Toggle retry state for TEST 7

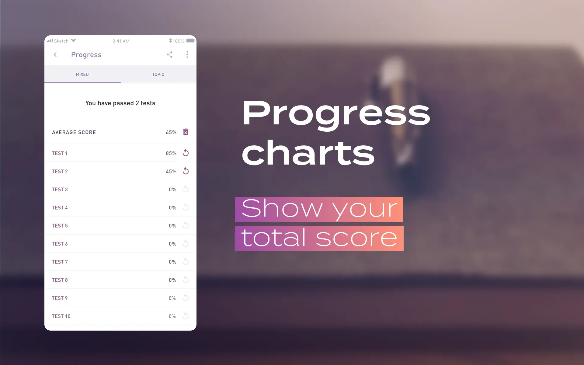pyautogui.click(x=186, y=262)
